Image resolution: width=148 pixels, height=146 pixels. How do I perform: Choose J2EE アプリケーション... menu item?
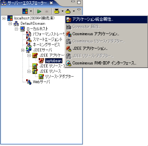point(106,49)
